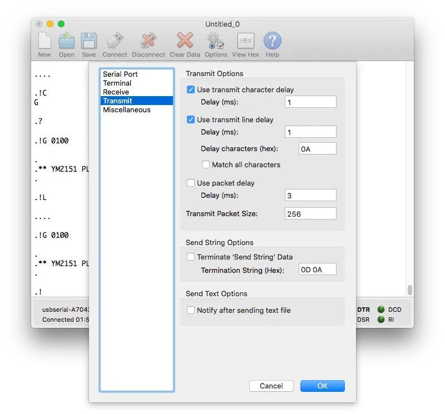
Task: Uncheck Use transmit character delay
Action: coord(191,89)
